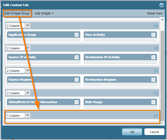167x140 pixels.
Task: Remove the User Activity widget
Action: [153, 35]
